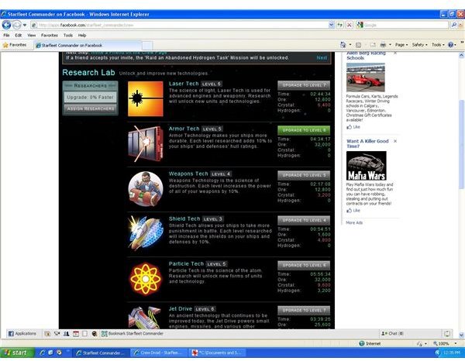Click the Laser Tech sun icon
The width and height of the screenshot is (465, 361).
[146, 98]
